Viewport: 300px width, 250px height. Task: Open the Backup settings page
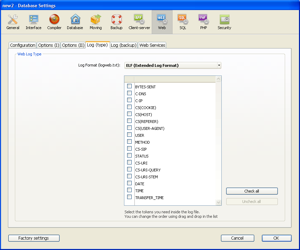tap(116, 22)
